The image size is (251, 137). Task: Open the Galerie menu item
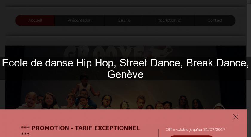pyautogui.click(x=124, y=21)
